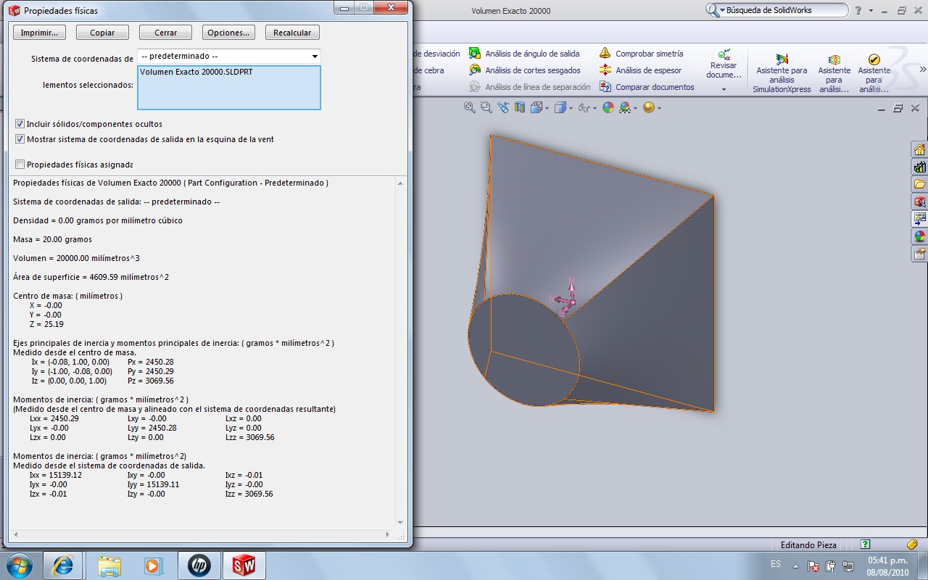Click Cerrar button

click(165, 33)
